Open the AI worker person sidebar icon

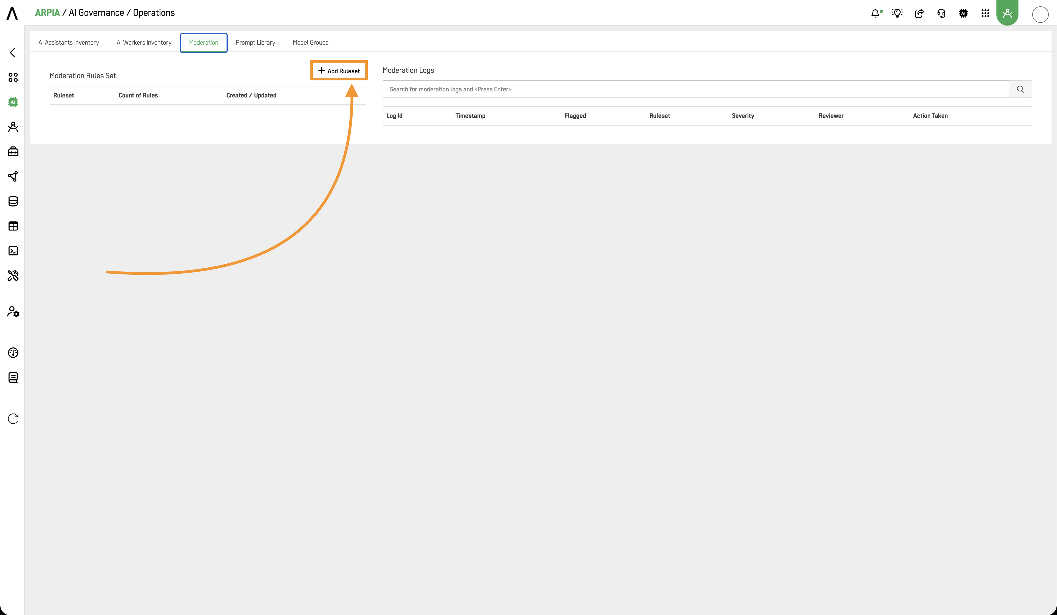[x=13, y=127]
